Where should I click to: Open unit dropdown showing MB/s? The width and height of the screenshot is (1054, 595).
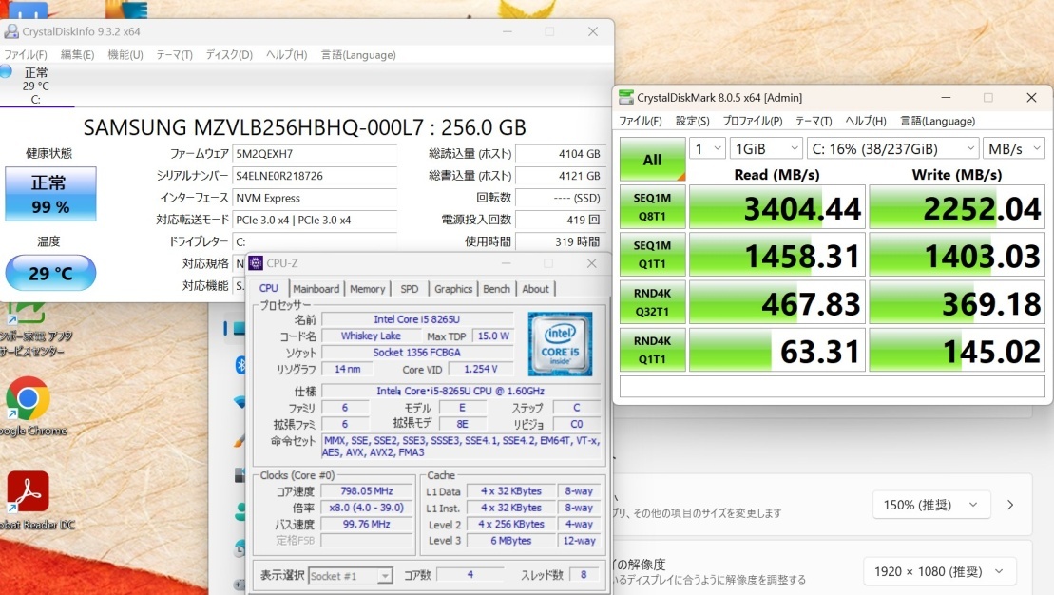1014,148
